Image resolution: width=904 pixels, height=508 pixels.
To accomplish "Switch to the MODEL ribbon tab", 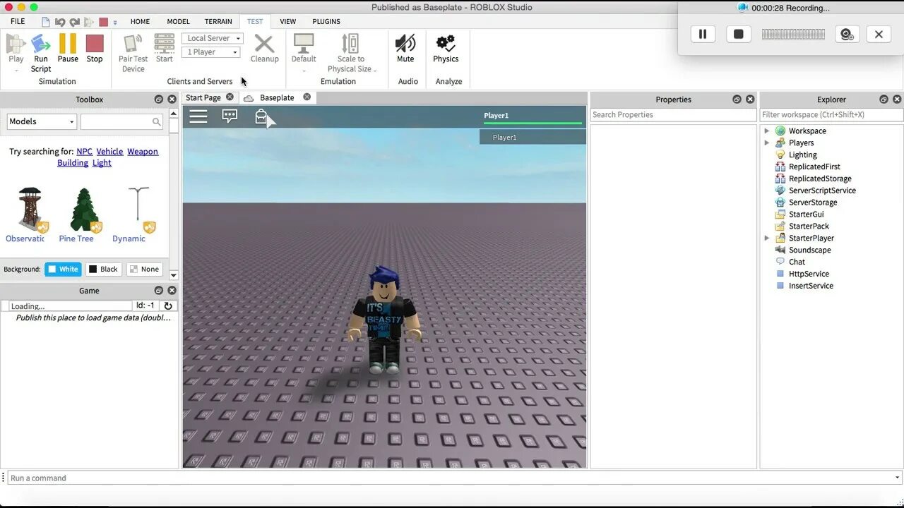I will (178, 22).
